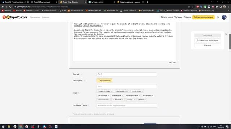Open the Помощь link
This screenshot has width=231, height=129.
point(187,17)
